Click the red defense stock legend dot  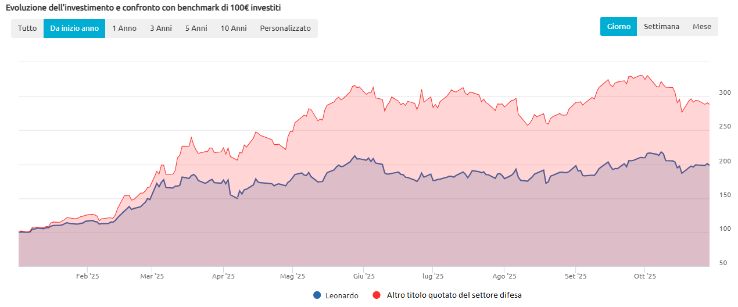(x=376, y=295)
